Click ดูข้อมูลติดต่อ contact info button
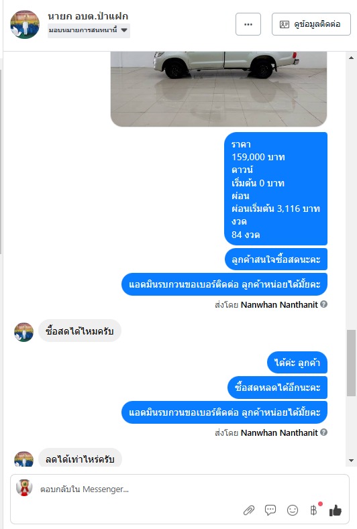 tap(311, 24)
